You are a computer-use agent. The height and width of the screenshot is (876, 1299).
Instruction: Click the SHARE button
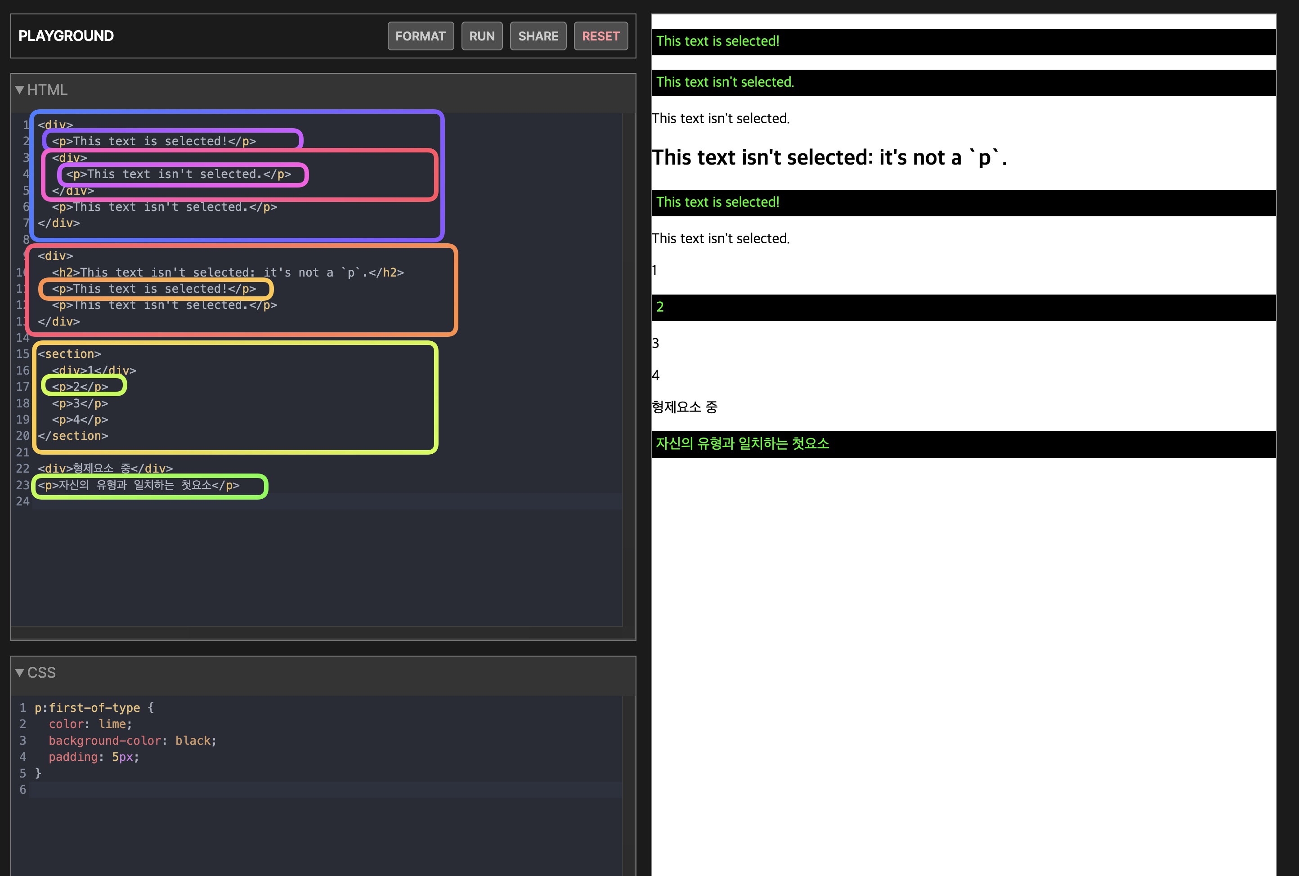click(x=538, y=36)
